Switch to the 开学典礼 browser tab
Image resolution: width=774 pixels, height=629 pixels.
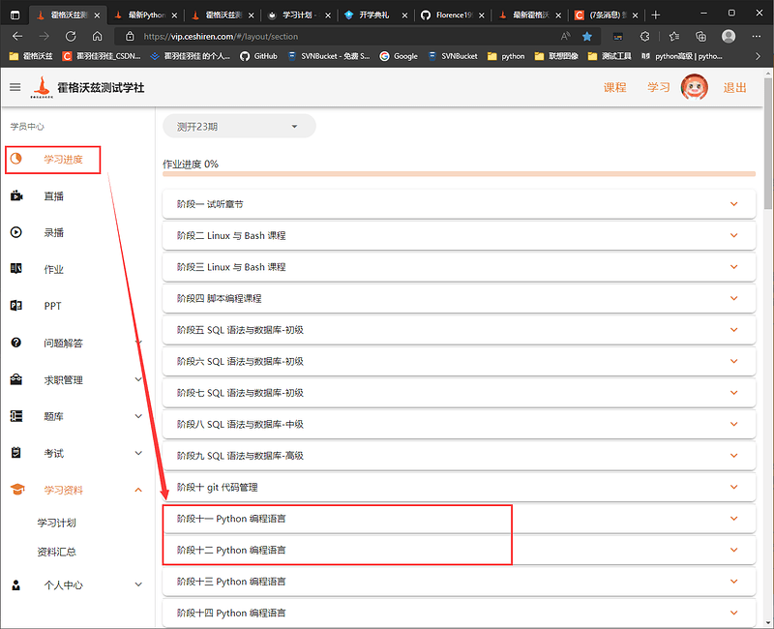376,15
